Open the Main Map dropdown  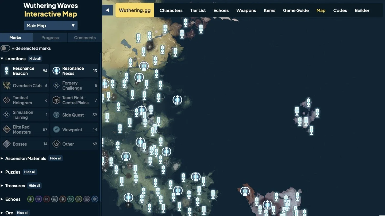pyautogui.click(x=51, y=26)
